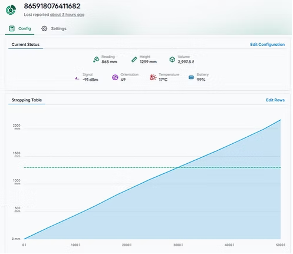Click the '500 mm' y-axis label
The image size is (293, 254).
[x=17, y=209]
